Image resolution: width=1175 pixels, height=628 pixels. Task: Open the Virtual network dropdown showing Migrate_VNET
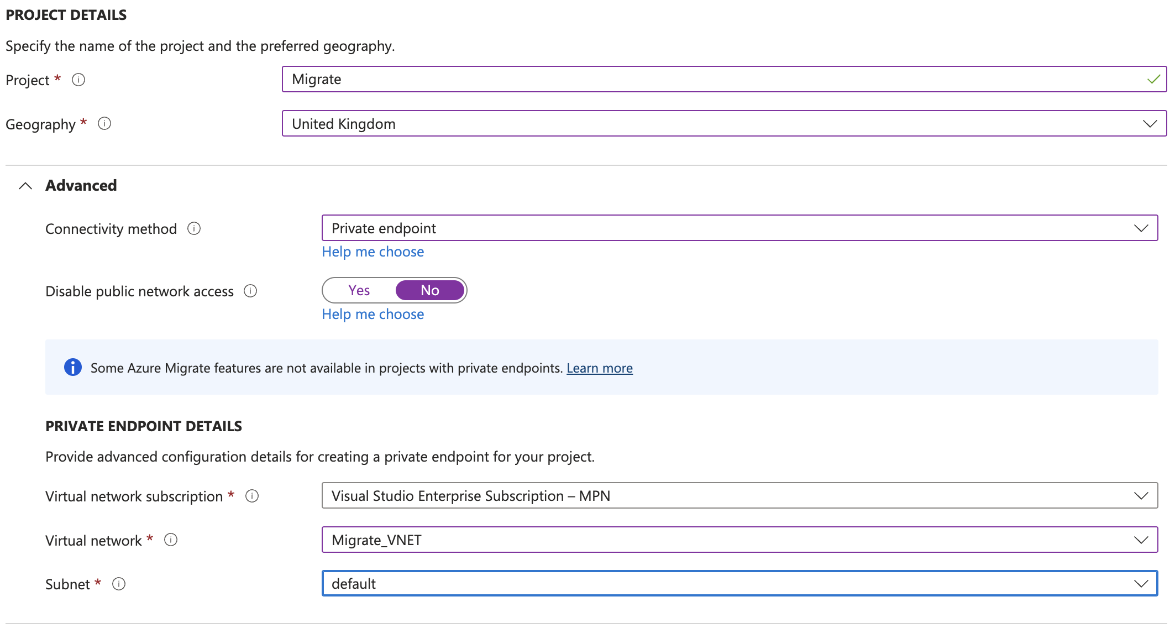(x=739, y=540)
